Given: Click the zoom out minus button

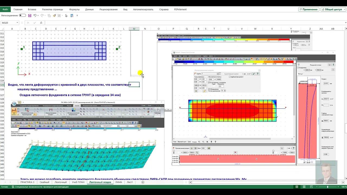Looking at the screenshot, I should tap(317, 187).
